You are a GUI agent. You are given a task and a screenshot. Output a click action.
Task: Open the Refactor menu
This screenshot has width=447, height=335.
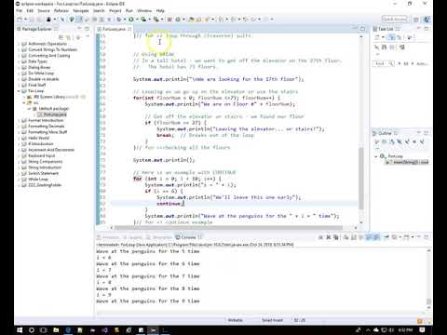coord(61,11)
